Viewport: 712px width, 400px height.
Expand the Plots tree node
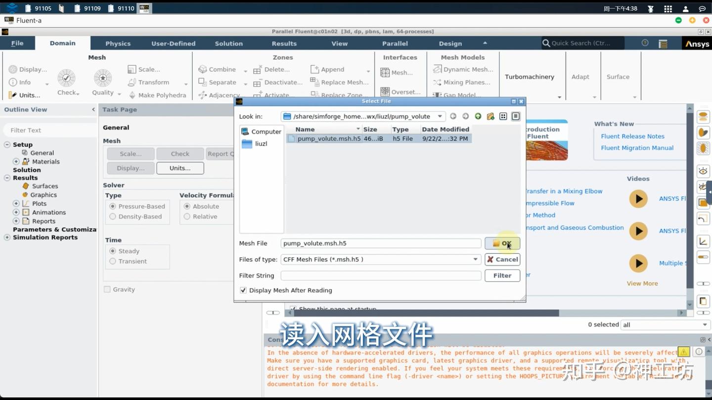(16, 203)
